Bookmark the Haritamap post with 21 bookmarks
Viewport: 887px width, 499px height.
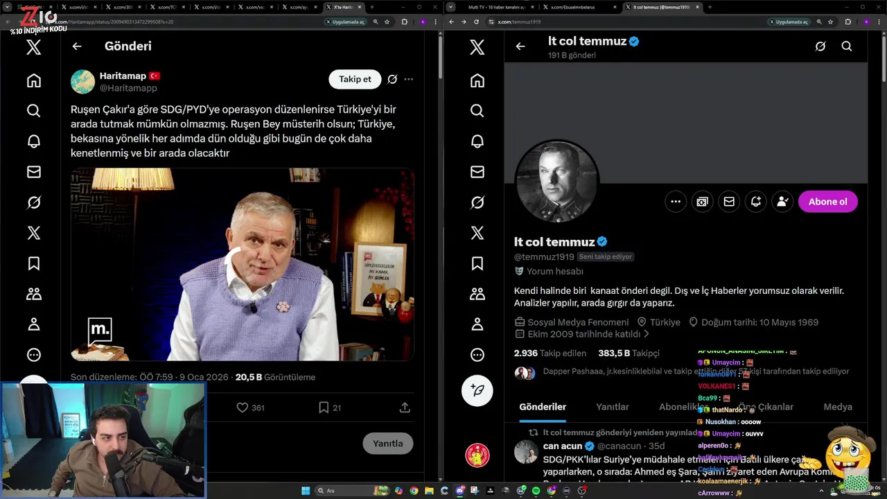324,408
